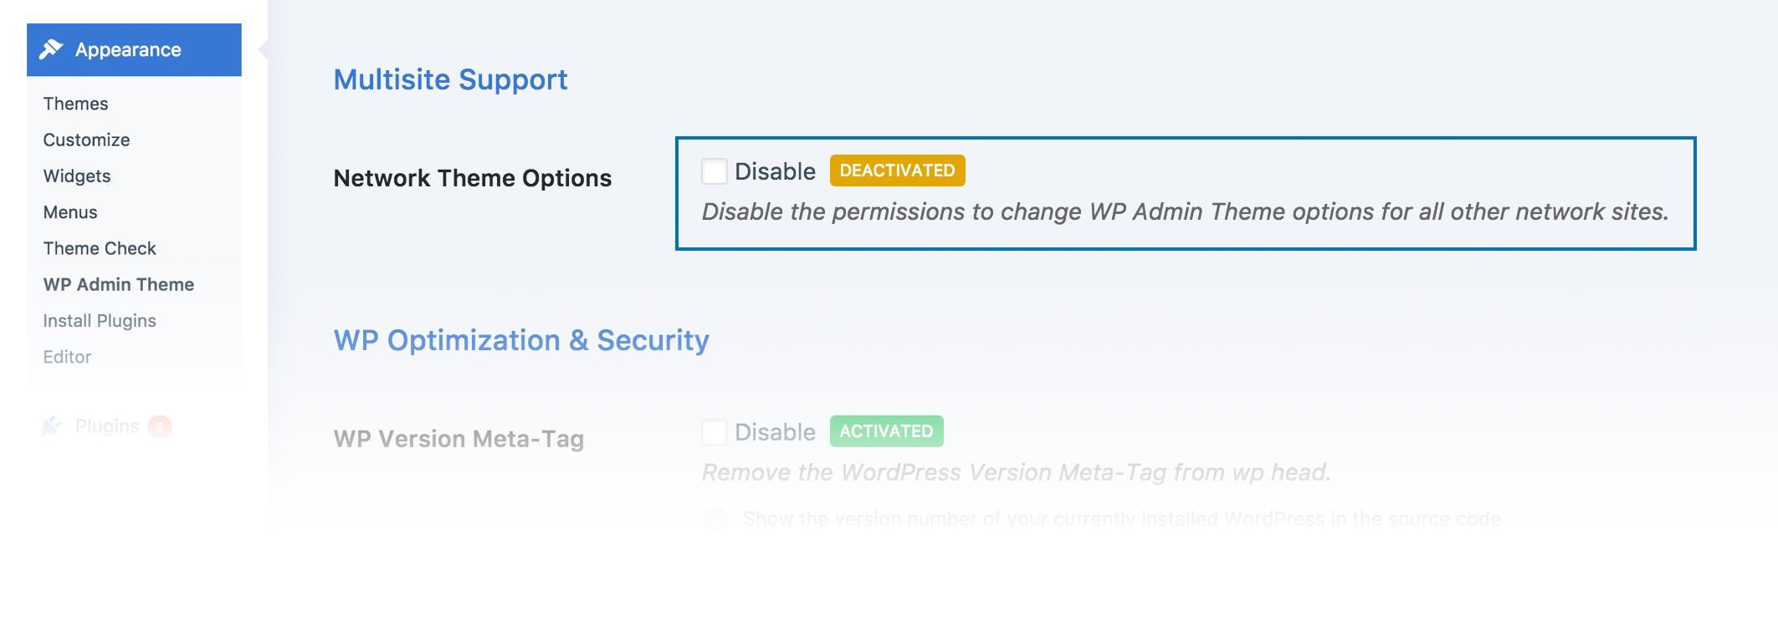This screenshot has width=1778, height=626.
Task: Tick the Network Theme Options Disable checkbox
Action: [x=715, y=171]
